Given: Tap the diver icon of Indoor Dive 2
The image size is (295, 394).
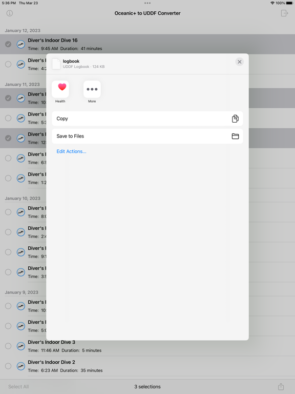Looking at the screenshot, I should [21, 366].
